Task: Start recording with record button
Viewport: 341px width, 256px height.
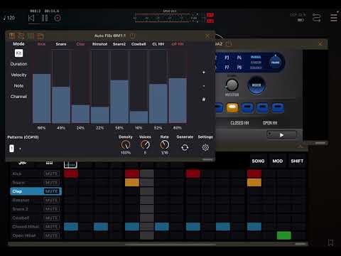Action: tap(58, 18)
